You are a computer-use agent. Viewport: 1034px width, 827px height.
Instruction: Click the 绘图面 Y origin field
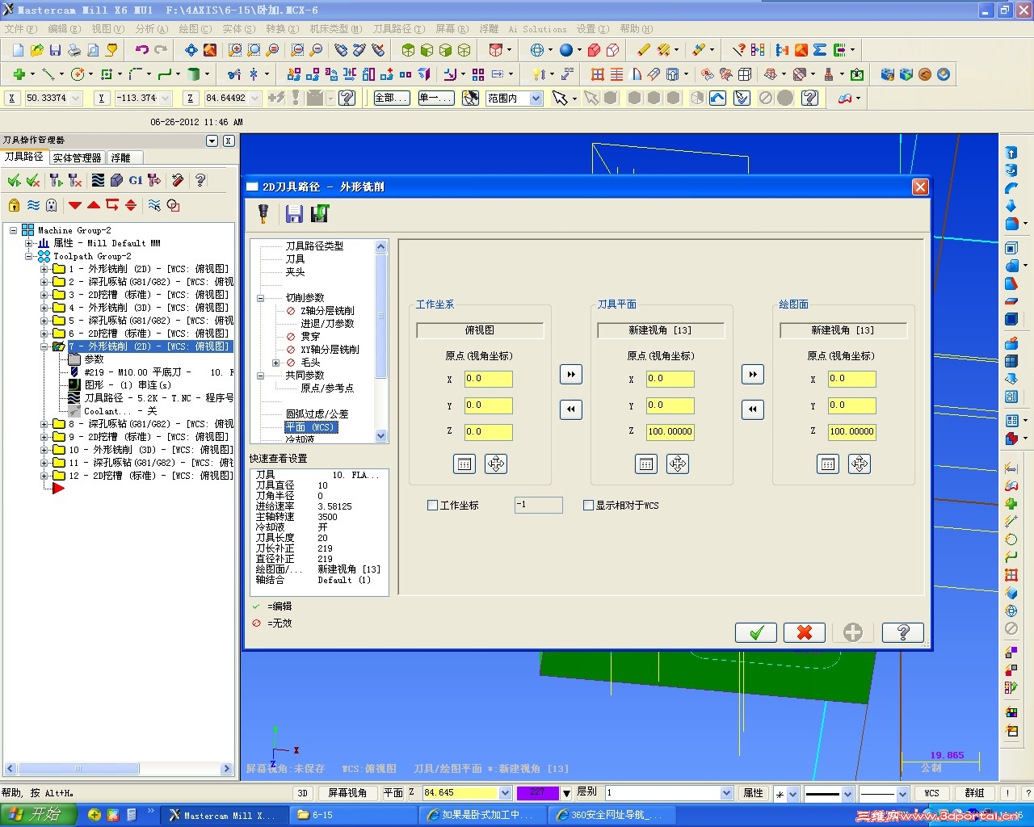pos(851,405)
